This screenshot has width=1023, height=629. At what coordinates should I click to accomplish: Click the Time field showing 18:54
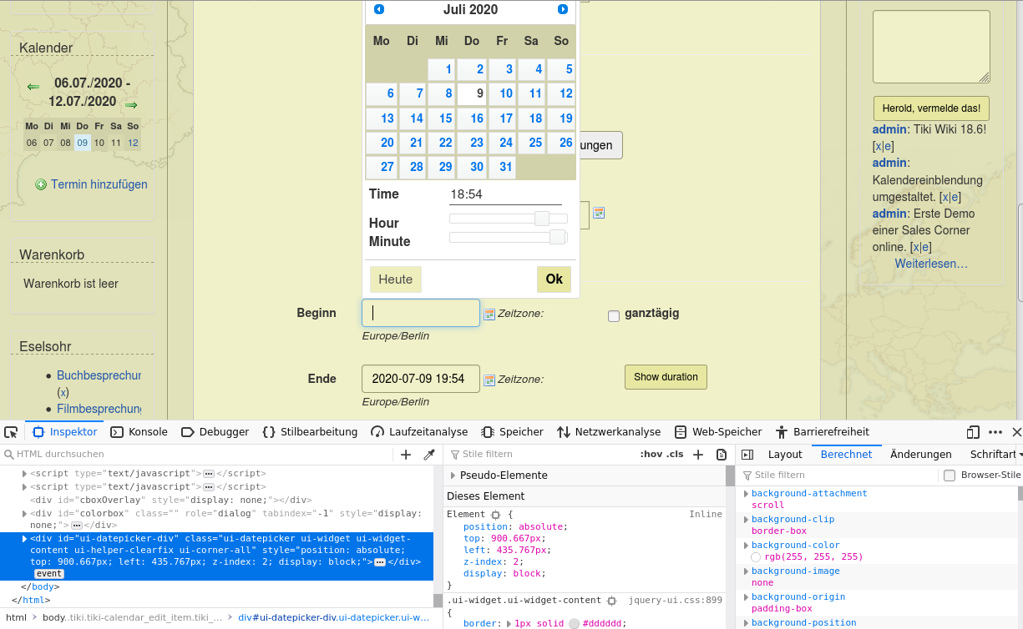(505, 194)
